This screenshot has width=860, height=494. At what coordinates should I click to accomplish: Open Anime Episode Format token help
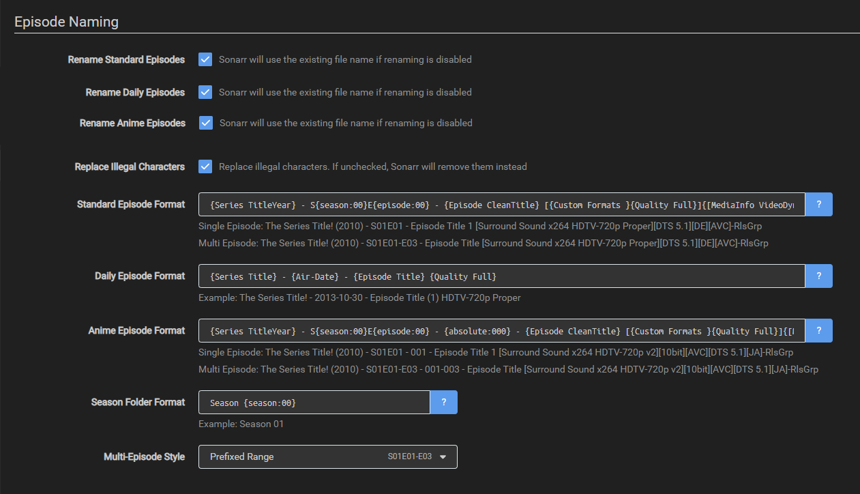coord(818,330)
